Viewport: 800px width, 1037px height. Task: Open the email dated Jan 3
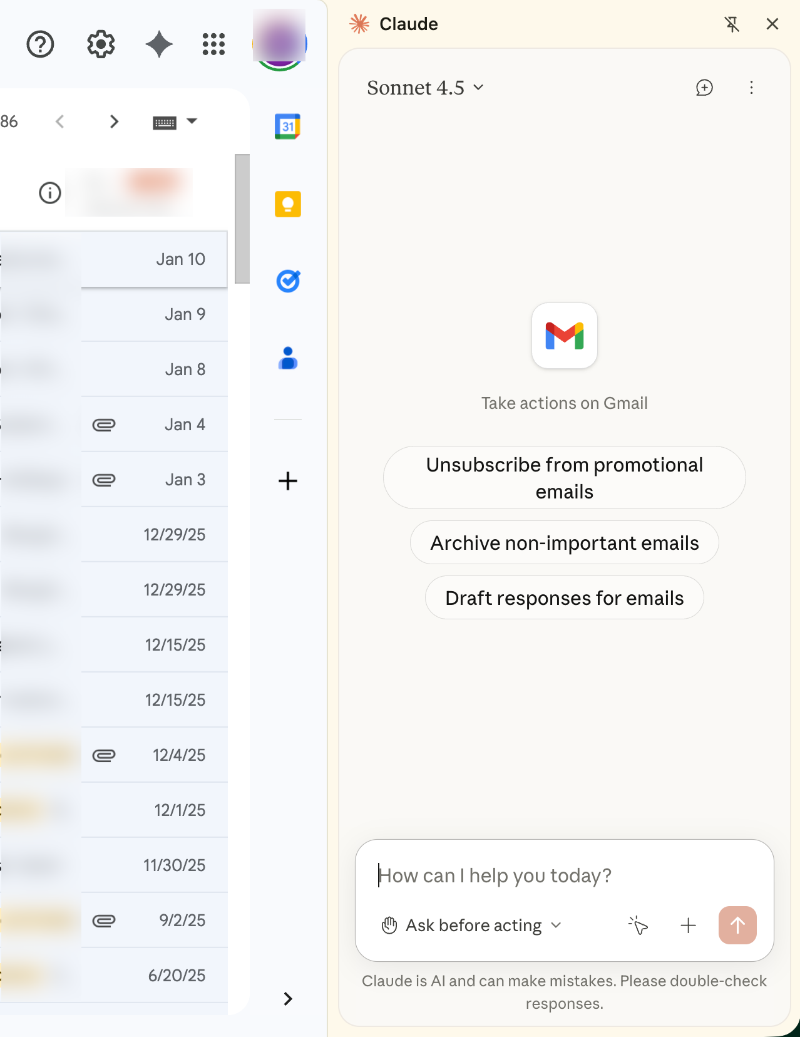point(113,480)
